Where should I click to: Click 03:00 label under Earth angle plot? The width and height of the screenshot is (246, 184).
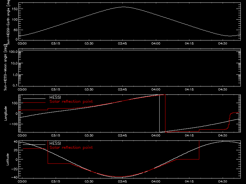22,44
